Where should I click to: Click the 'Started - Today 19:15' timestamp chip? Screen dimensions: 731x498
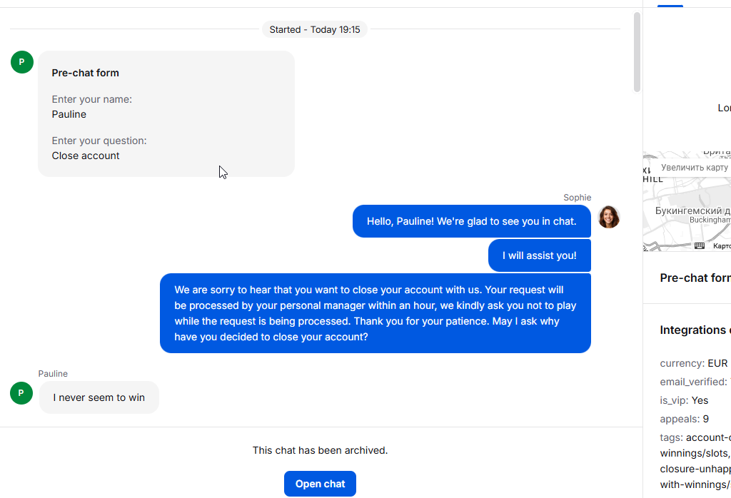[x=315, y=30]
